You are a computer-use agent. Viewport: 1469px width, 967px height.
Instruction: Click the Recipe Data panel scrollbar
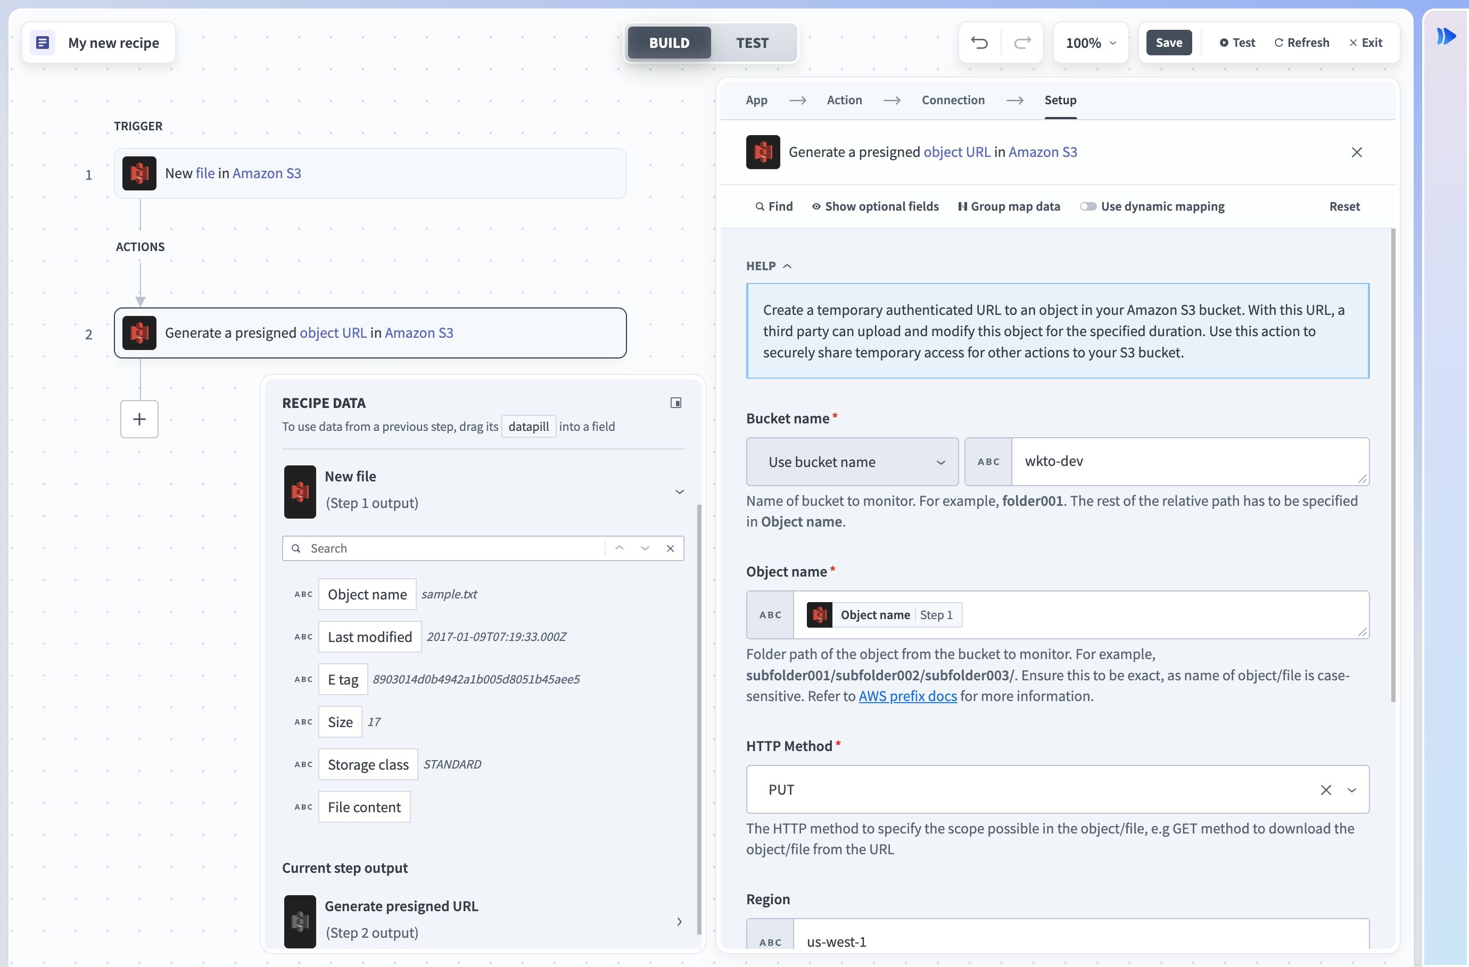(699, 719)
